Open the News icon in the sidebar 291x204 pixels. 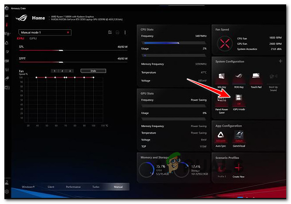[7, 88]
